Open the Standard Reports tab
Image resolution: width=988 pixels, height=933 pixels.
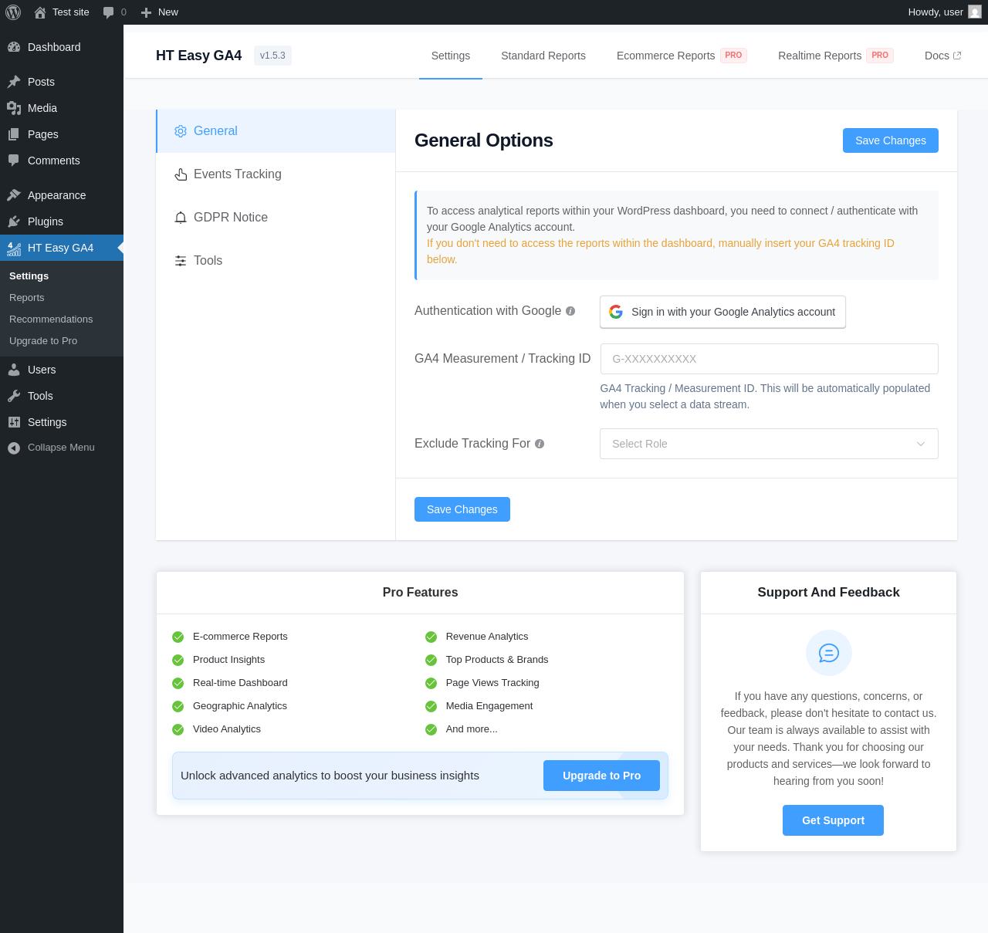(x=543, y=56)
